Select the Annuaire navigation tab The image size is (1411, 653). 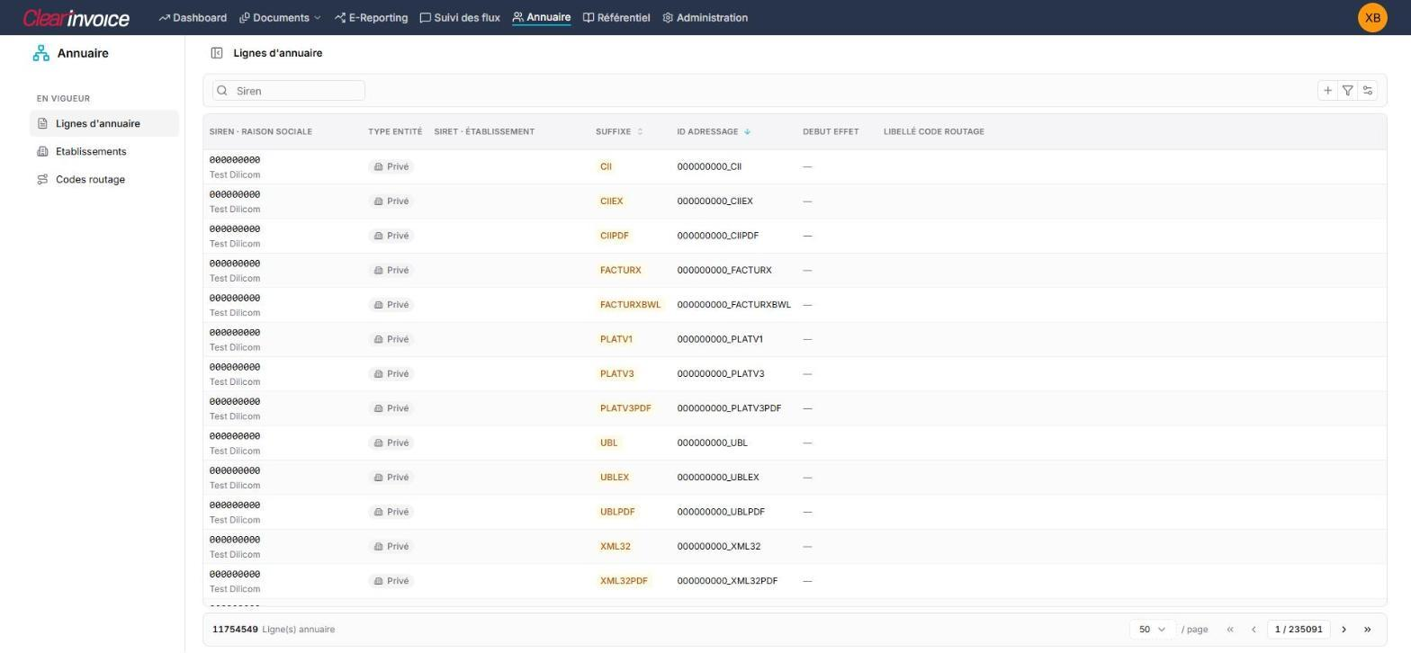[x=542, y=18]
